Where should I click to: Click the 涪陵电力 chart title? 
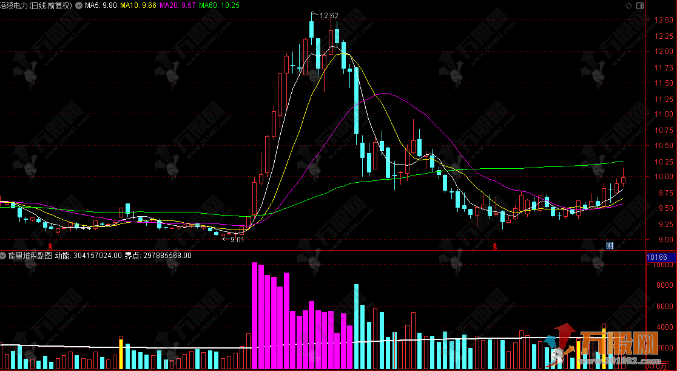[35, 5]
